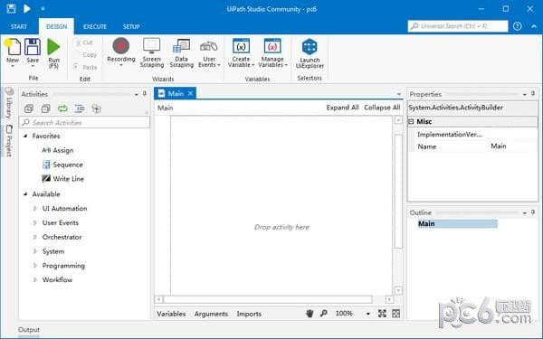
Task: Click the New file icon in ribbon
Action: (x=14, y=47)
